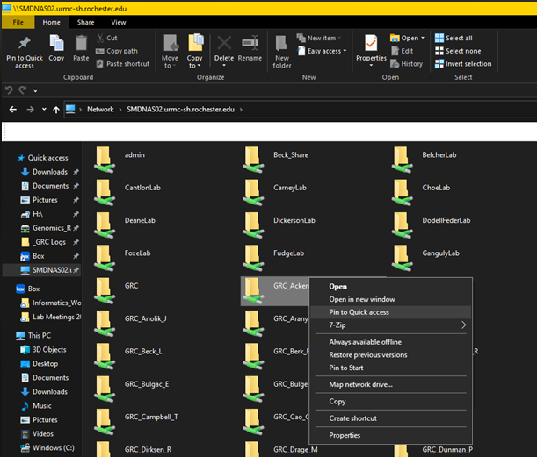The width and height of the screenshot is (537, 457).
Task: Choose Open in new window
Action: (390, 299)
